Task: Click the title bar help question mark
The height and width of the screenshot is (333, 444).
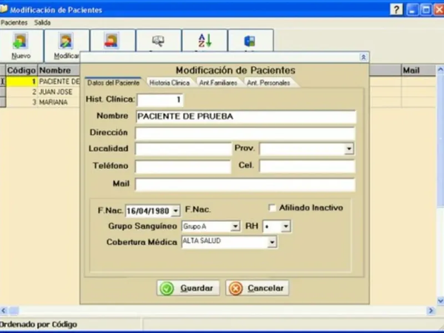Action: click(x=396, y=10)
